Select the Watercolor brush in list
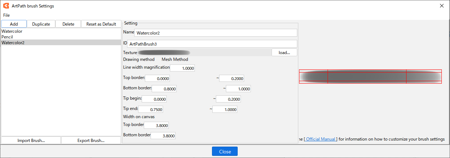This screenshot has width=450, height=158. (12, 31)
